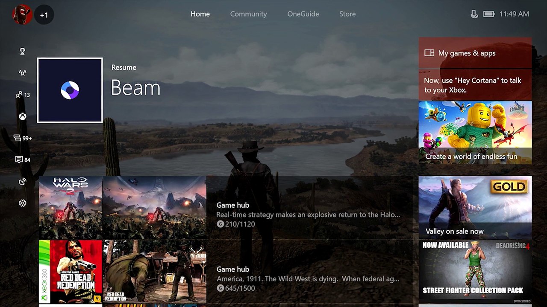Click the Gold badge on Valley tile

point(509,186)
